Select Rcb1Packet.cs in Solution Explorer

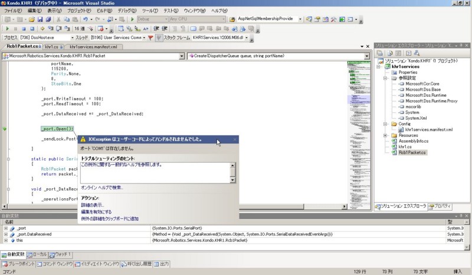(x=412, y=152)
